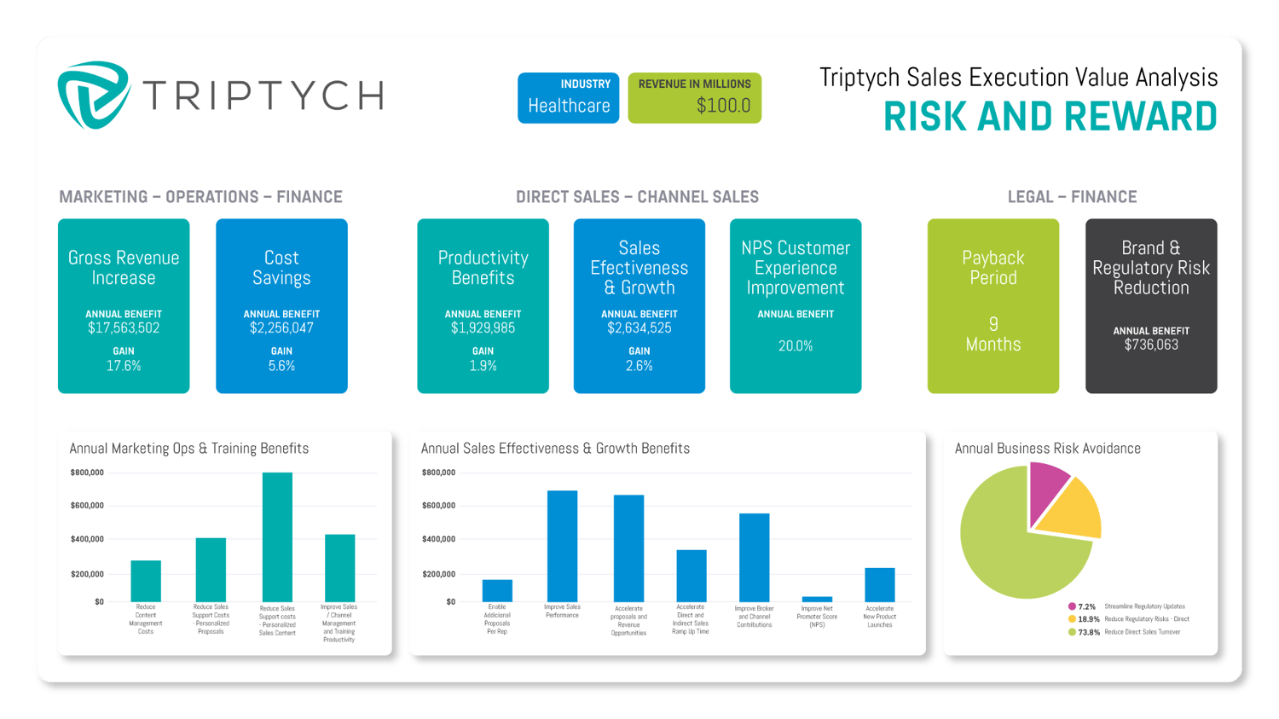Select the Industry Healthcare box
Viewport: 1279px width, 719px height.
(x=568, y=97)
